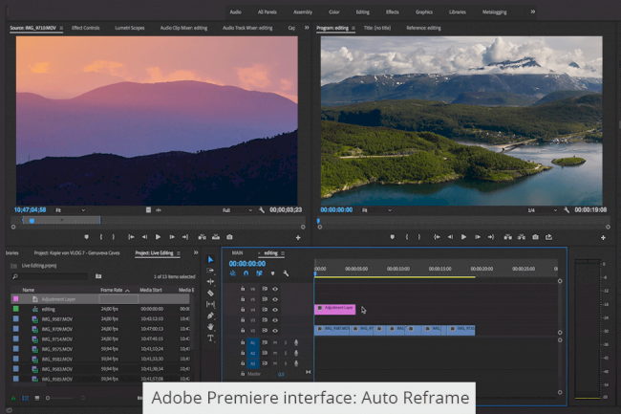Select the Slip tool
621x414 pixels.
point(211,304)
